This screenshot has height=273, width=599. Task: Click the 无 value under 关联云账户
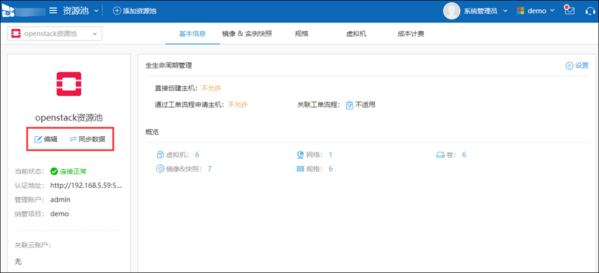(18, 262)
